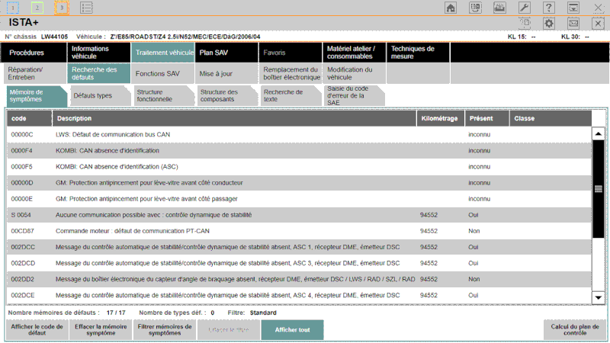
Task: Open Modification du véhicule submenu
Action: coord(354,73)
